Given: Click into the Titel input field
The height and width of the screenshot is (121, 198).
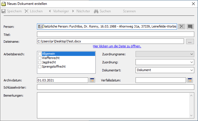Looking at the screenshot, I should coord(115,34).
